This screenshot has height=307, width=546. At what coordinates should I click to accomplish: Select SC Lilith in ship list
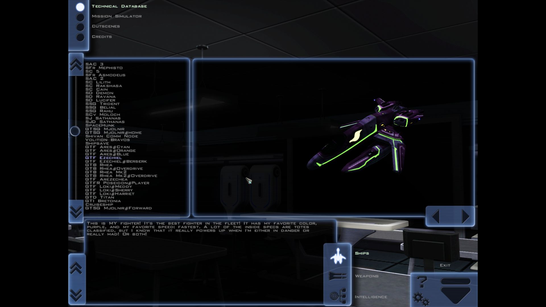click(x=98, y=82)
